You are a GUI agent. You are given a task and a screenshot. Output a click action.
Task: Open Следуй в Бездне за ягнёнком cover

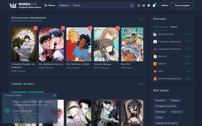point(24,44)
